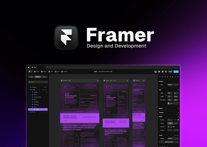Increase Z Index with plus stepper
This screenshot has height=147, width=207.
coord(178,130)
